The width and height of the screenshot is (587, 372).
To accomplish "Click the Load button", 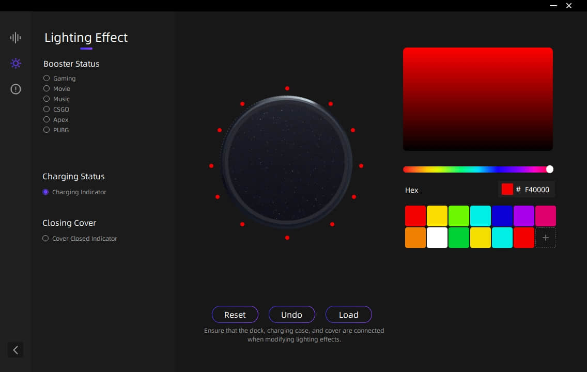I will tap(348, 315).
